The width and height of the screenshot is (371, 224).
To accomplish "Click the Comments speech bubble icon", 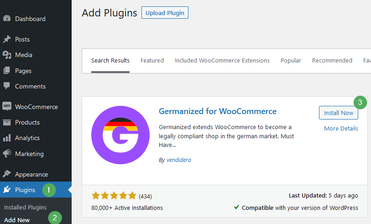I will coord(7,86).
